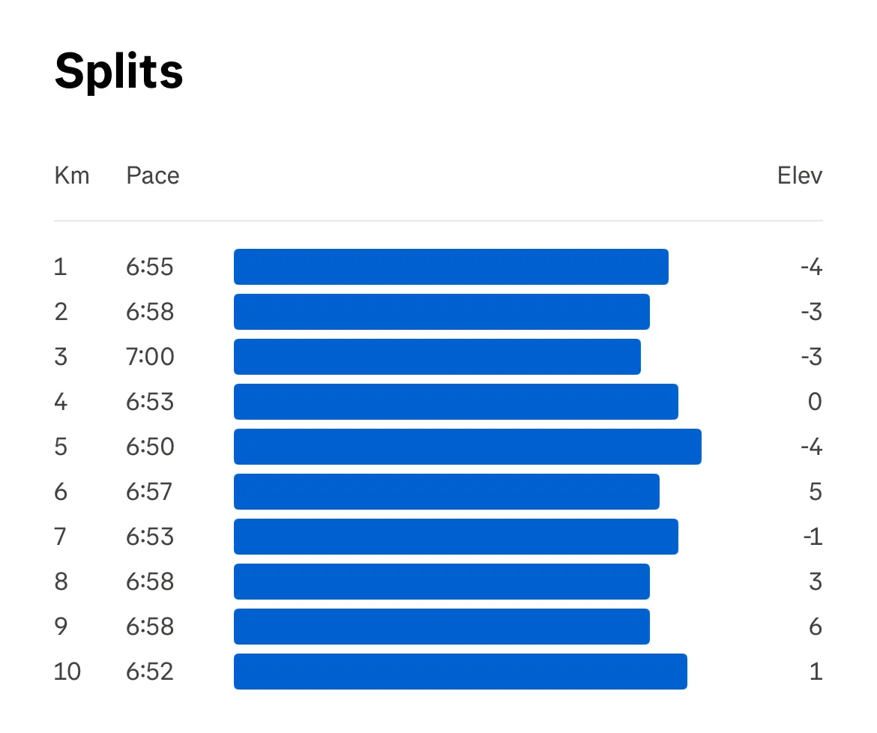The image size is (877, 733).
Task: Click the blue bar for kilometer 1
Action: pyautogui.click(x=450, y=267)
